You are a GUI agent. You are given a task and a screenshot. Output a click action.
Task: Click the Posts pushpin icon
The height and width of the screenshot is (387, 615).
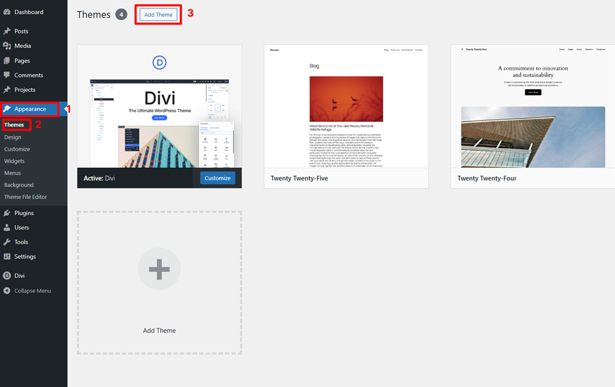(7, 31)
